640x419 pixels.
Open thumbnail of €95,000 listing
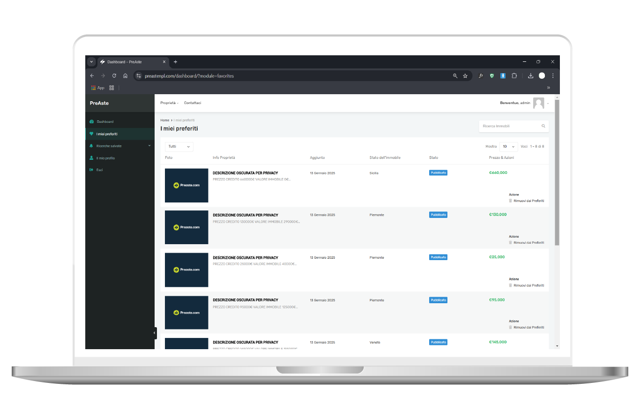(186, 313)
